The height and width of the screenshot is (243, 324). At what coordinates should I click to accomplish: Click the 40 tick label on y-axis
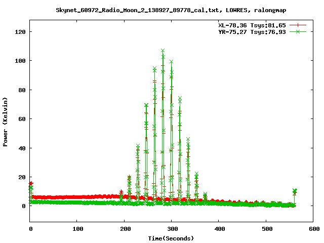pos(22,148)
